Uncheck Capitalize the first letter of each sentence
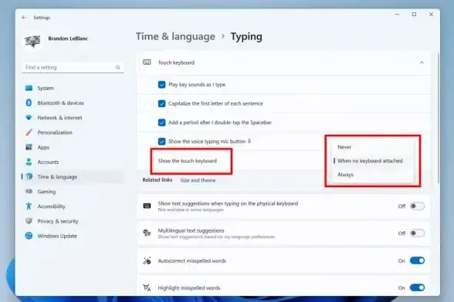Viewport: 454px width, 302px height. coord(161,103)
